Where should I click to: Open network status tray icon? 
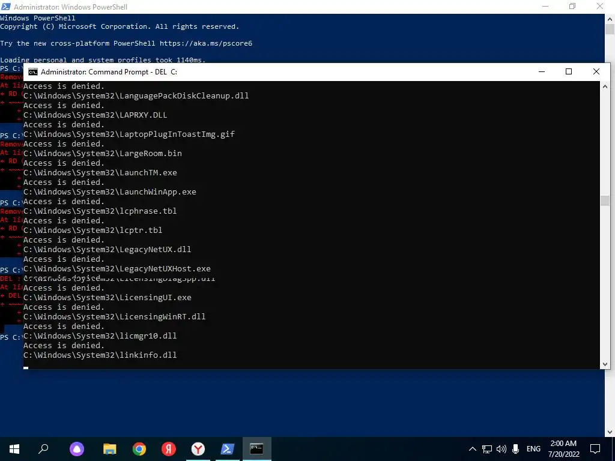[487, 449]
